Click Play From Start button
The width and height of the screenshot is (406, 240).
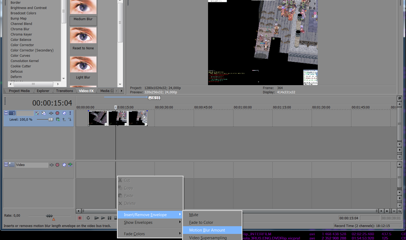(x=96, y=218)
